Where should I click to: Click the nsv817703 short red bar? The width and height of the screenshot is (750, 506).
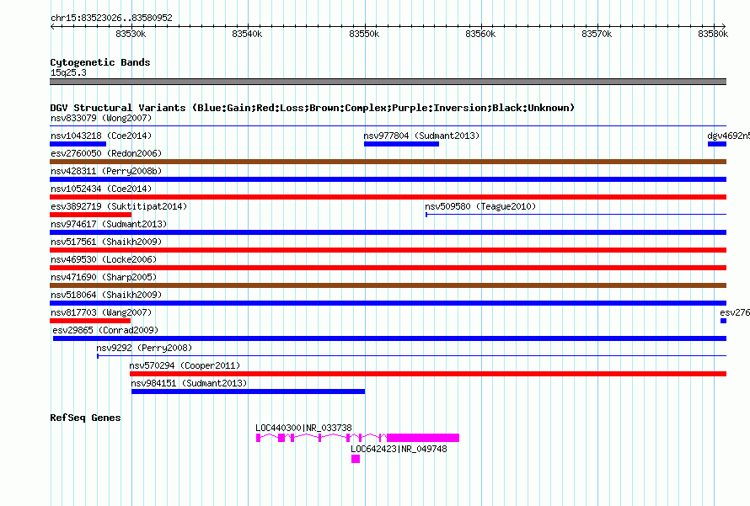(90, 321)
